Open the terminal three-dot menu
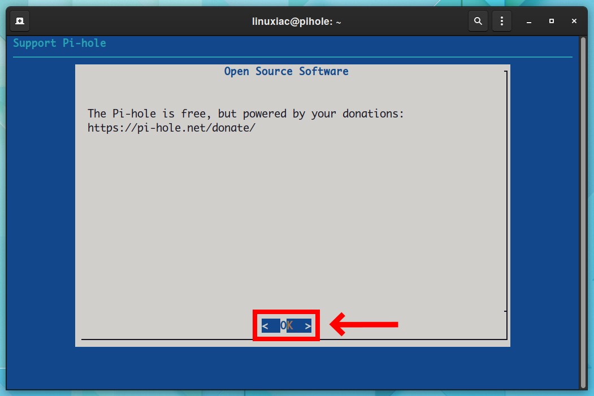Screen dimensions: 594x396 pyautogui.click(x=501, y=21)
